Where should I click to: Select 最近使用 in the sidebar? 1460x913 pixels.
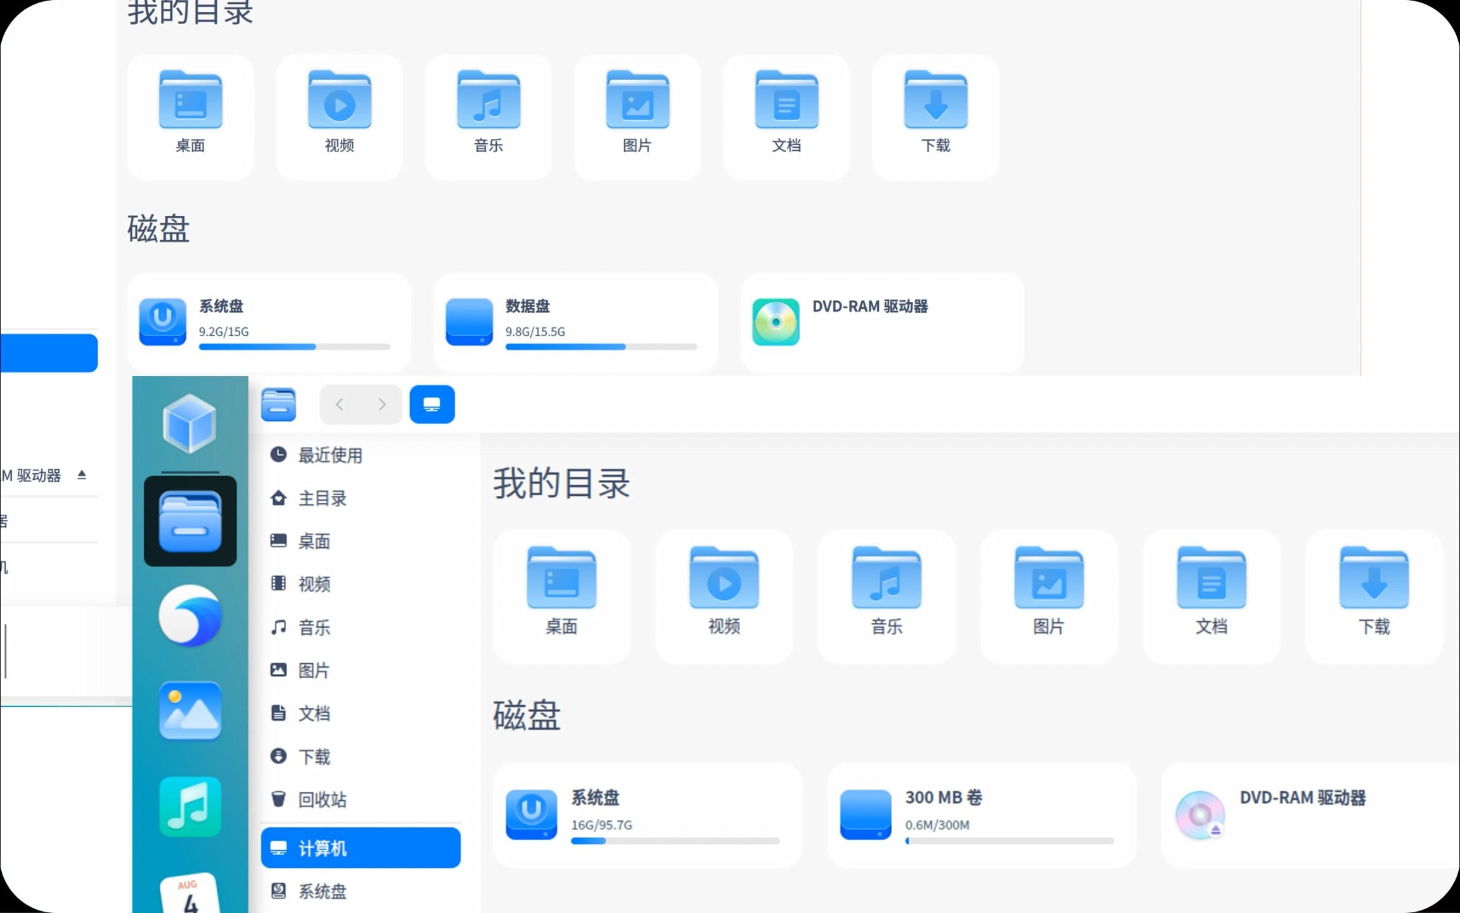pyautogui.click(x=330, y=455)
